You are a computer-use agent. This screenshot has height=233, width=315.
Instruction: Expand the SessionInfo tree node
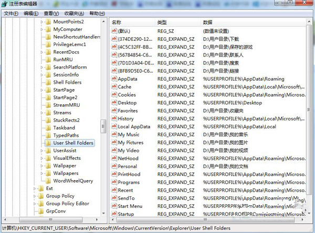coord(42,75)
